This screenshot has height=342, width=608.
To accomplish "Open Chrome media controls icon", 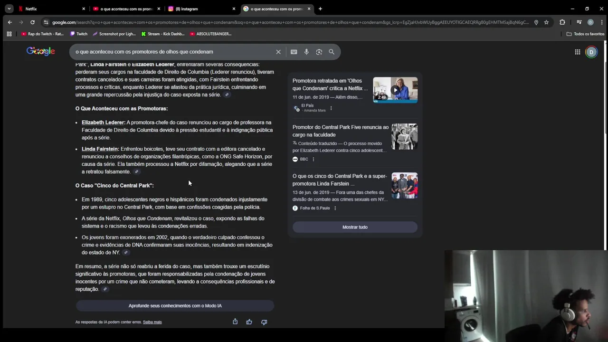I will point(579,22).
